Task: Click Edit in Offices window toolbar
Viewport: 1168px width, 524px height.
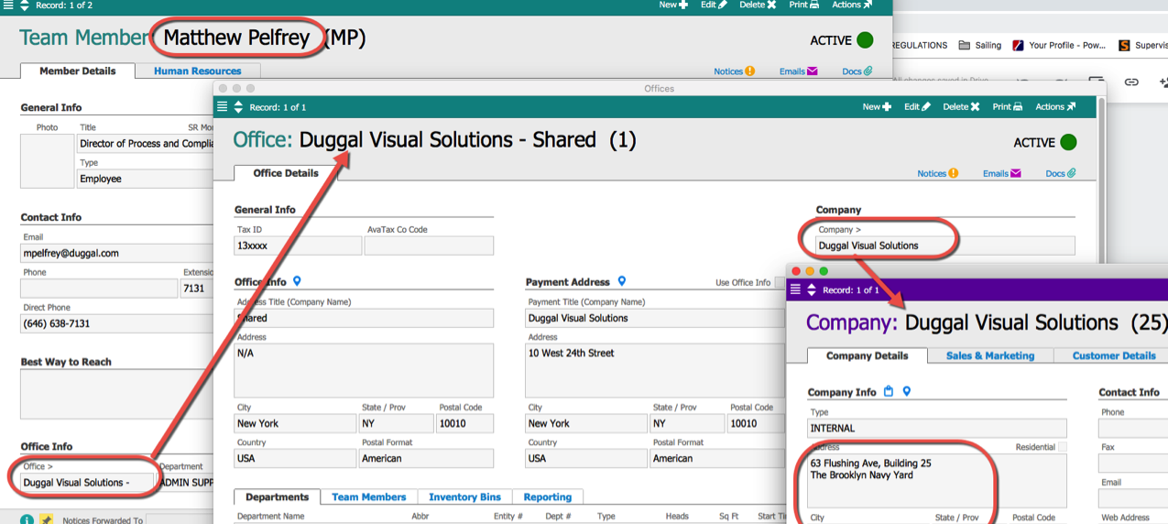Action: [x=917, y=107]
